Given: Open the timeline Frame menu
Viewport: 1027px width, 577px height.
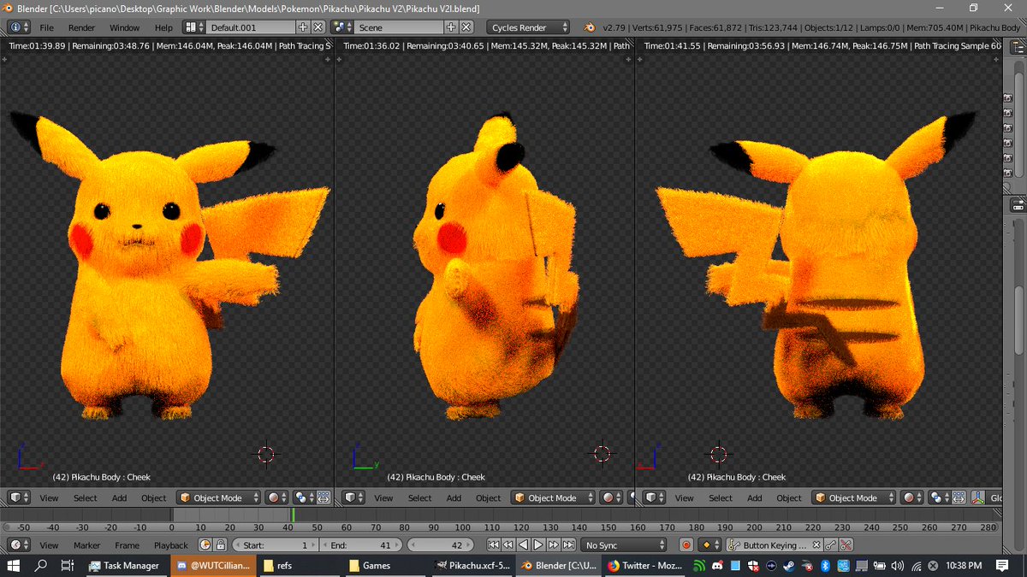Looking at the screenshot, I should click(x=127, y=545).
